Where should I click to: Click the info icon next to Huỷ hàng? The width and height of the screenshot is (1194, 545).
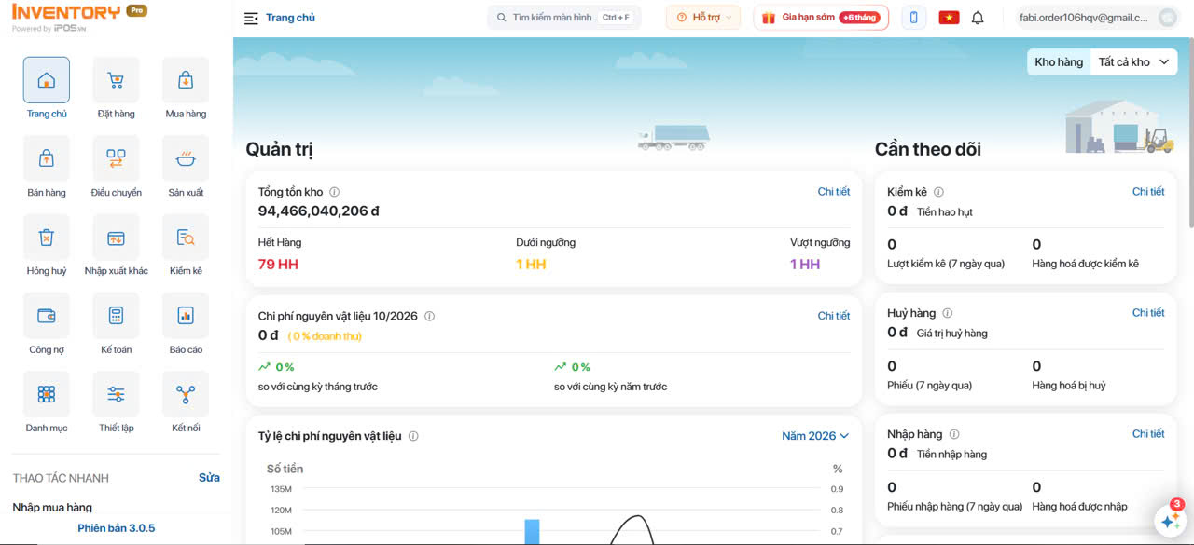[947, 313]
